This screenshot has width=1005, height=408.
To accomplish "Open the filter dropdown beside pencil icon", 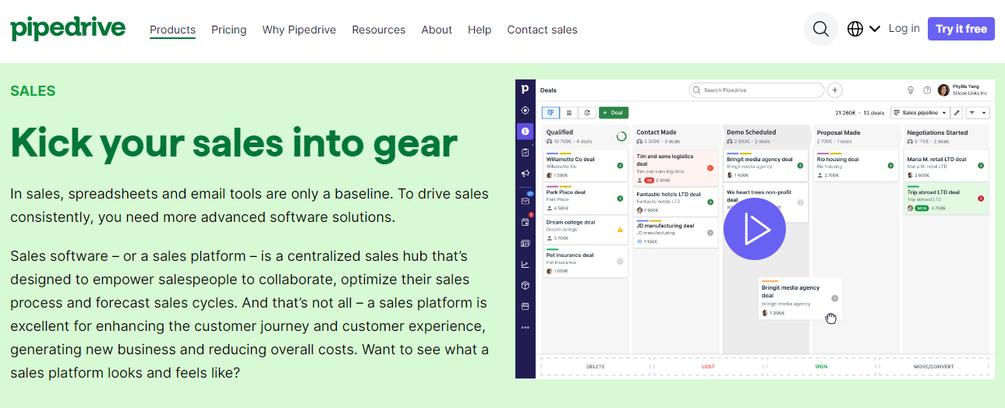I will tap(978, 113).
